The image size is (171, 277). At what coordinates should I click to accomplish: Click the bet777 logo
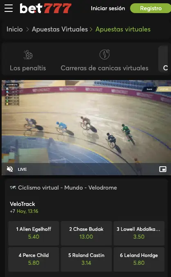point(45,8)
